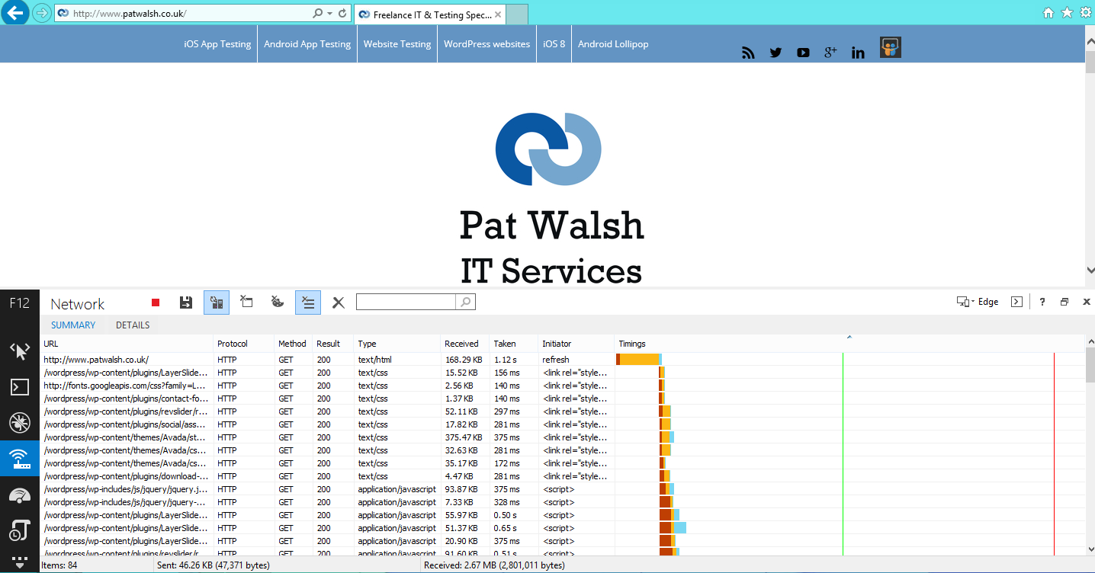The height and width of the screenshot is (573, 1095).
Task: Close the Freelance IT browser tab
Action: (x=498, y=14)
